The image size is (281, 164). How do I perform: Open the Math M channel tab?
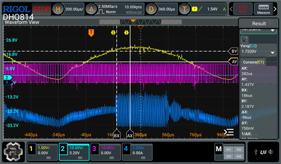pos(219,149)
